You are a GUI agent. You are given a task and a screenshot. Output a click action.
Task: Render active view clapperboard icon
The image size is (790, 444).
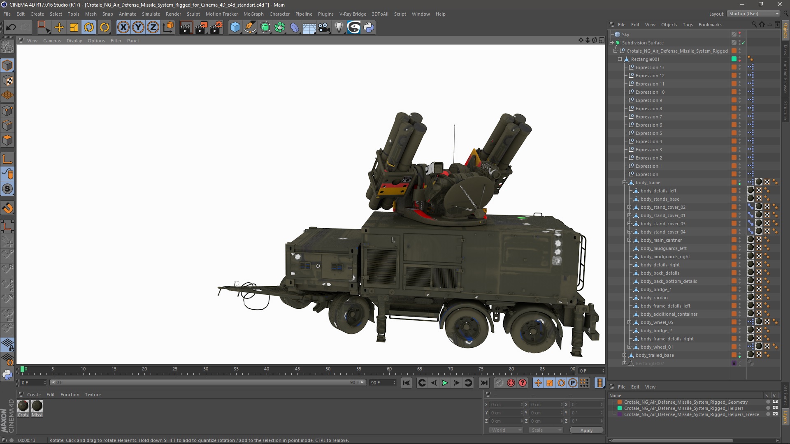pos(186,28)
